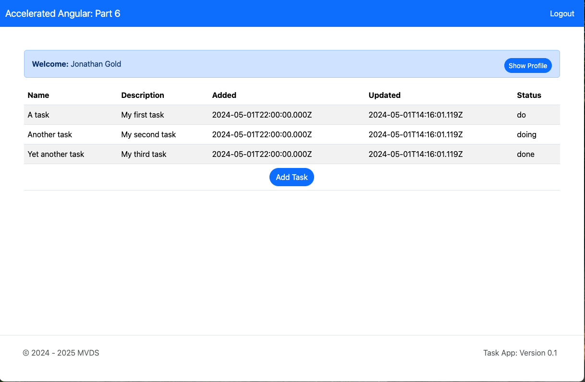Viewport: 585px width, 382px height.
Task: Click the Updated date in 'A task' row
Action: 416,115
